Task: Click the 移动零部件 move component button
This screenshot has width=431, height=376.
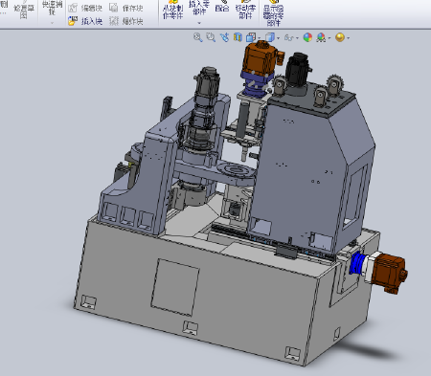Action: [245, 11]
